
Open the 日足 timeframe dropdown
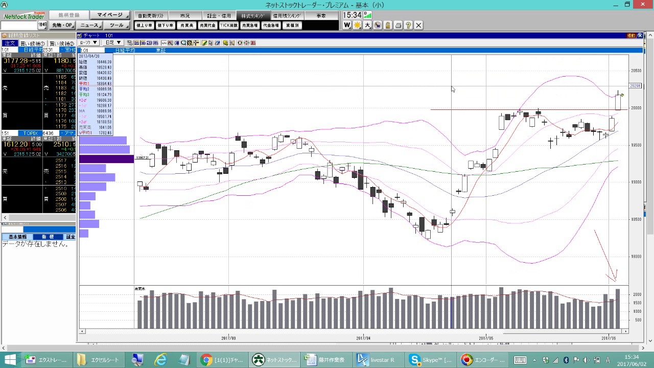pyautogui.click(x=112, y=43)
